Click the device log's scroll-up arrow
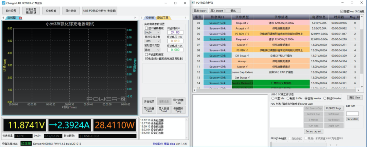This screenshot has height=147, width=367. pos(187,120)
